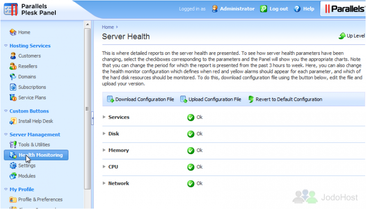This screenshot has height=209, width=366.
Task: Click the Service Plans icon
Action: pos(13,97)
